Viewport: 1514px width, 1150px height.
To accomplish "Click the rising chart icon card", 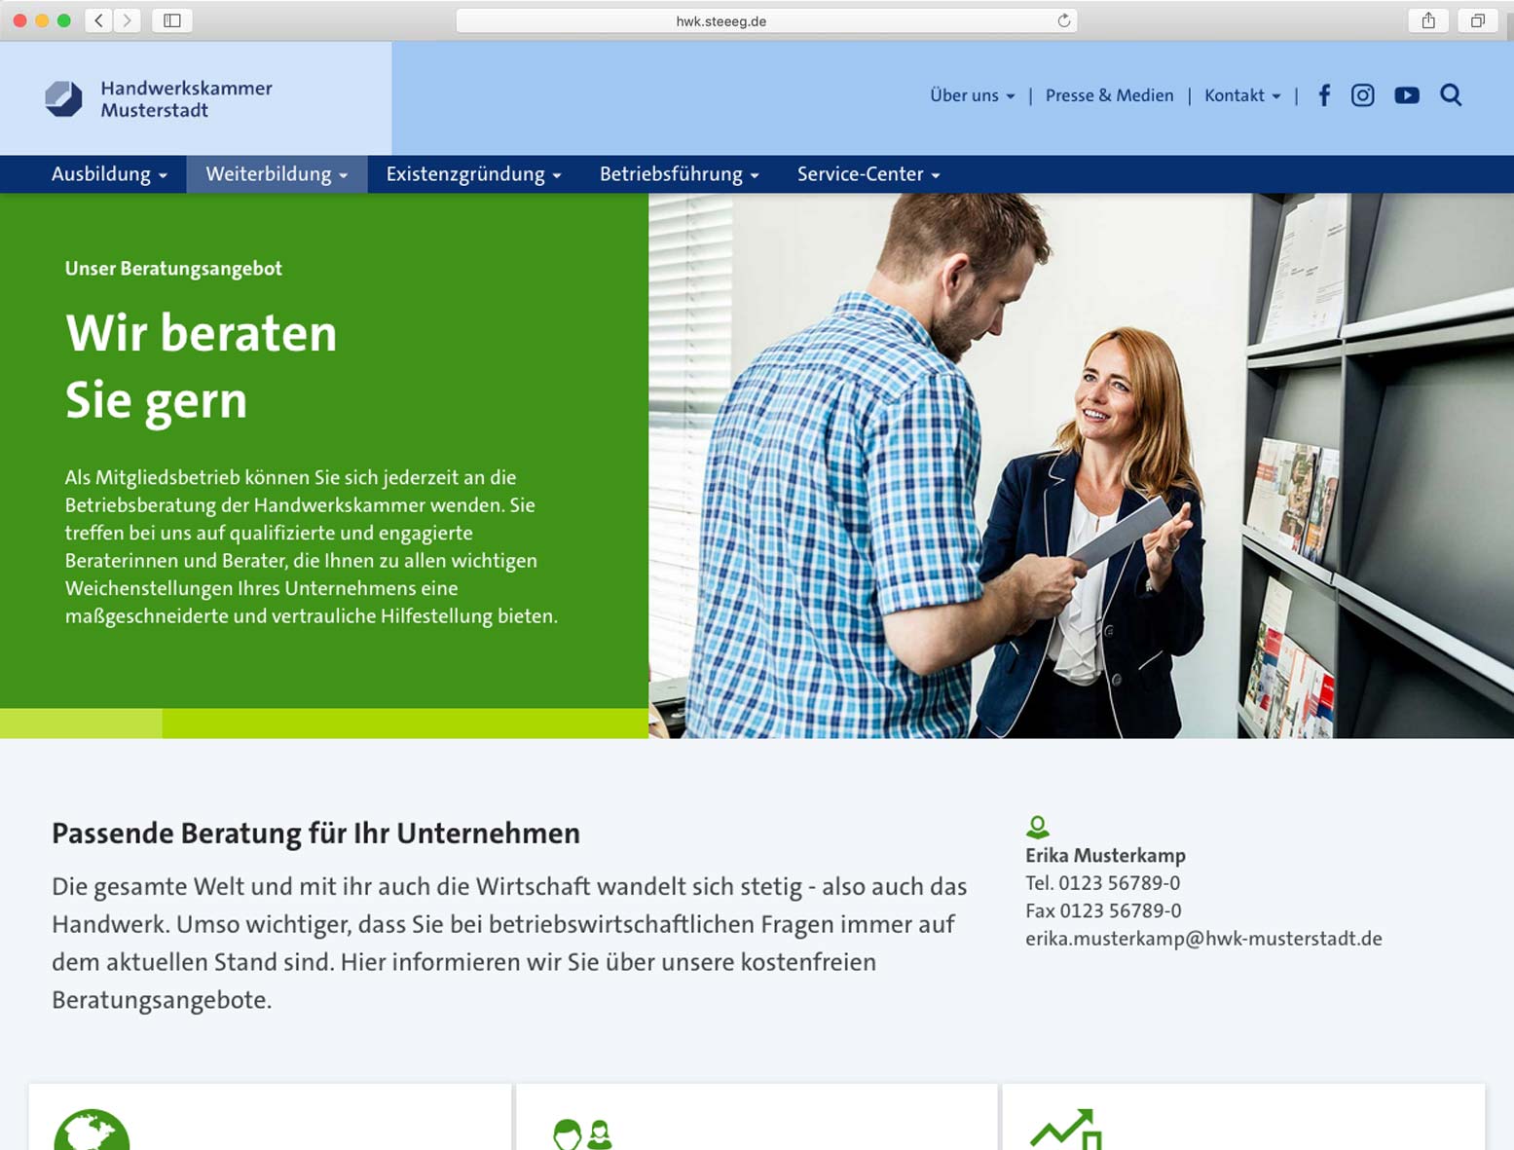I will point(1065,1130).
